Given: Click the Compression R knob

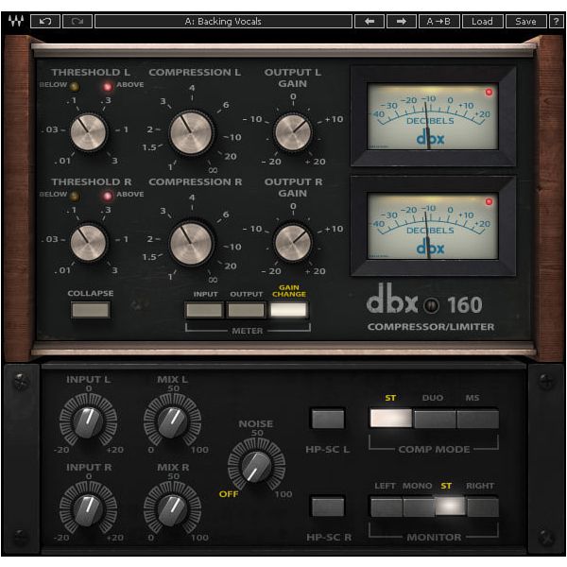Looking at the screenshot, I should (x=193, y=244).
